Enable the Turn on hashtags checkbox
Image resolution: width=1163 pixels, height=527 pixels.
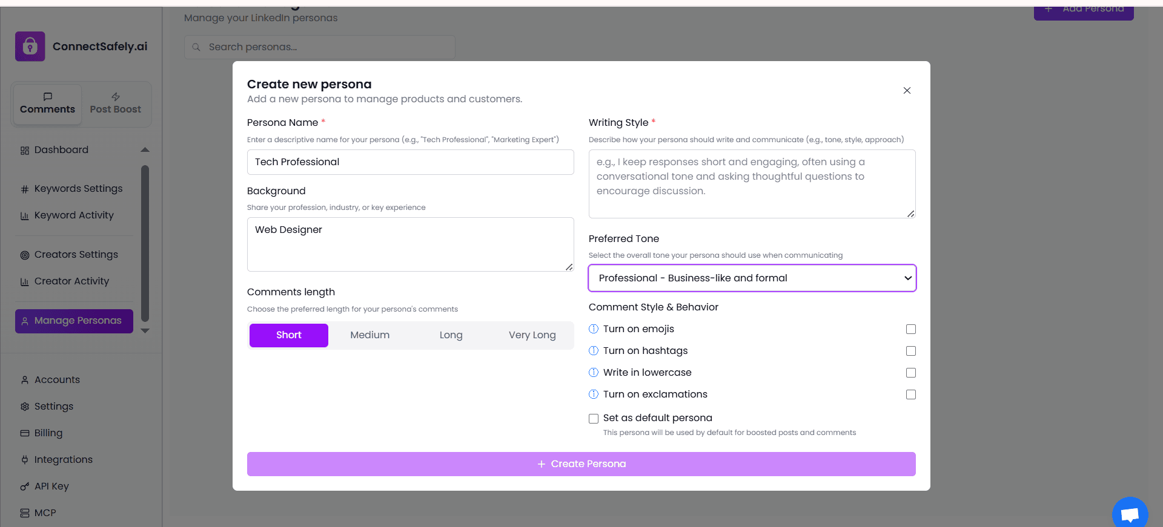point(910,351)
